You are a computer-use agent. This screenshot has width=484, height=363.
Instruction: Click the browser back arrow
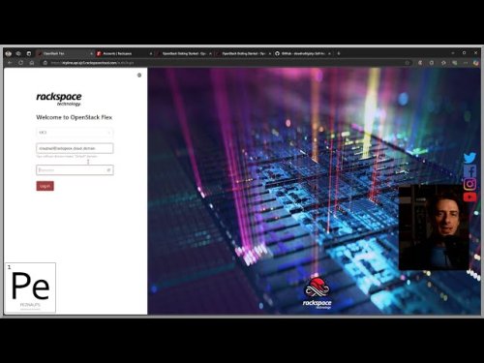pyautogui.click(x=10, y=63)
